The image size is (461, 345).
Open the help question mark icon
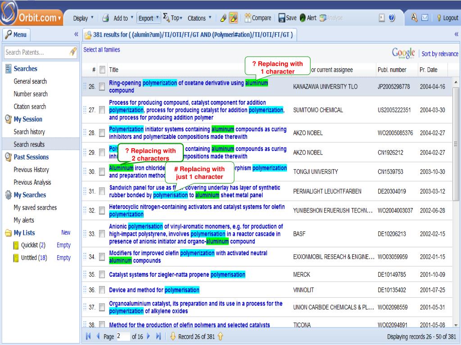tap(392, 18)
